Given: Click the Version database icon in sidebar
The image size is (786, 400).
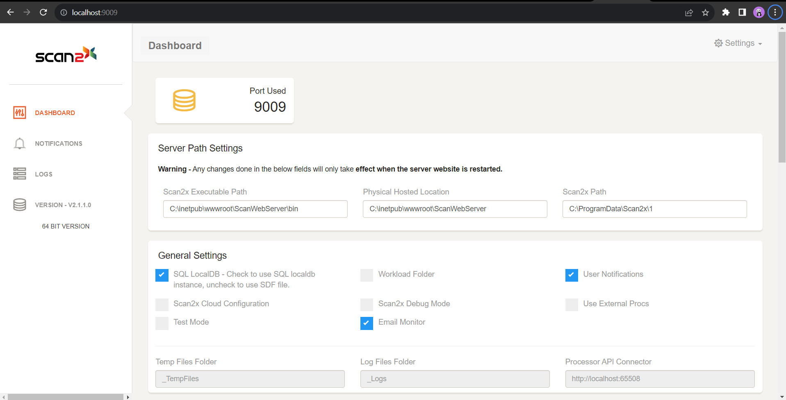Looking at the screenshot, I should 20,205.
